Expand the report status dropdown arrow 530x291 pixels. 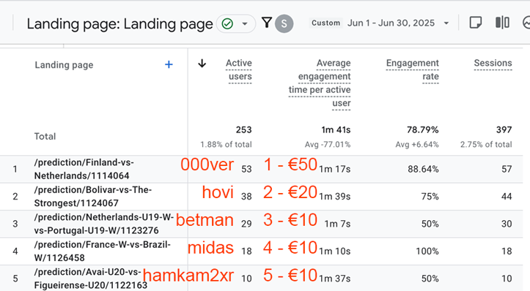tap(245, 23)
